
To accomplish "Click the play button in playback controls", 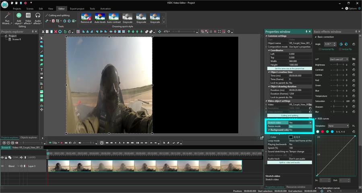I will [x=124, y=143].
